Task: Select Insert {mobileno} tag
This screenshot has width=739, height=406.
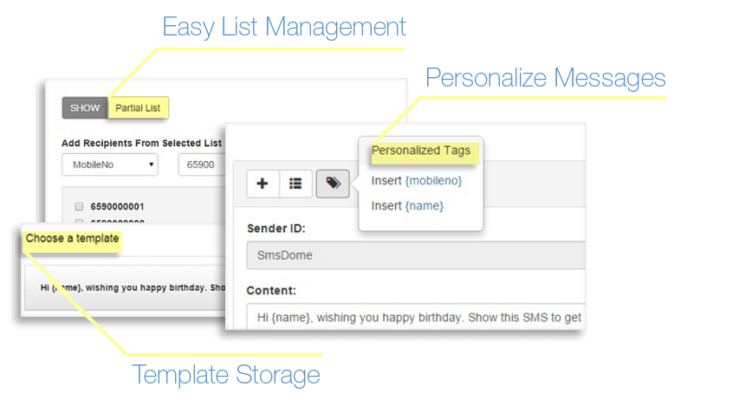Action: click(417, 181)
